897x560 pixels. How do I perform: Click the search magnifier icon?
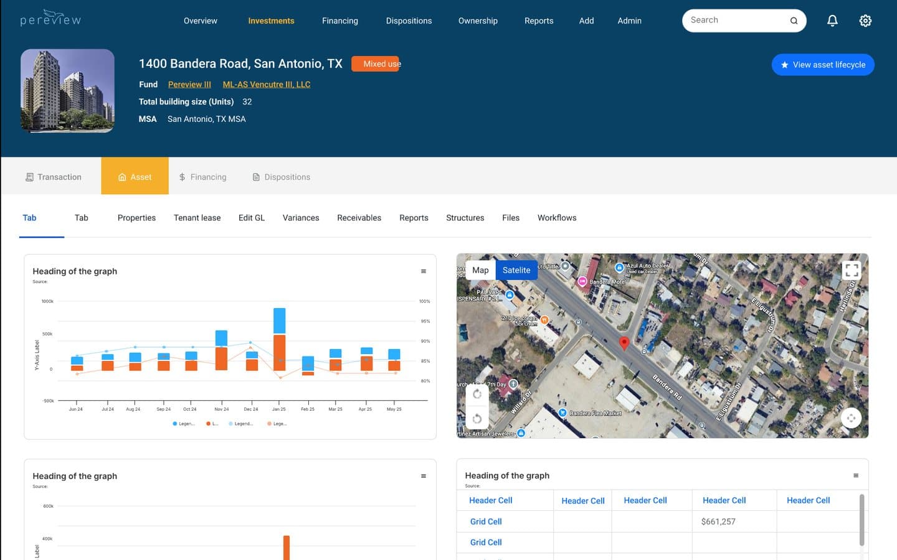pyautogui.click(x=794, y=21)
